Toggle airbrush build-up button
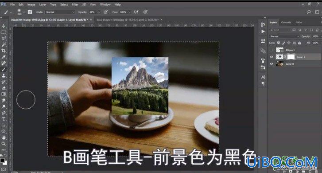This screenshot has width=322, height=173. tap(136, 12)
